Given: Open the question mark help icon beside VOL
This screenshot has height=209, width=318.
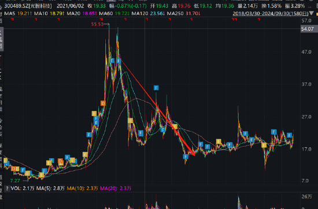Looking at the screenshot, I should (x=7, y=189).
